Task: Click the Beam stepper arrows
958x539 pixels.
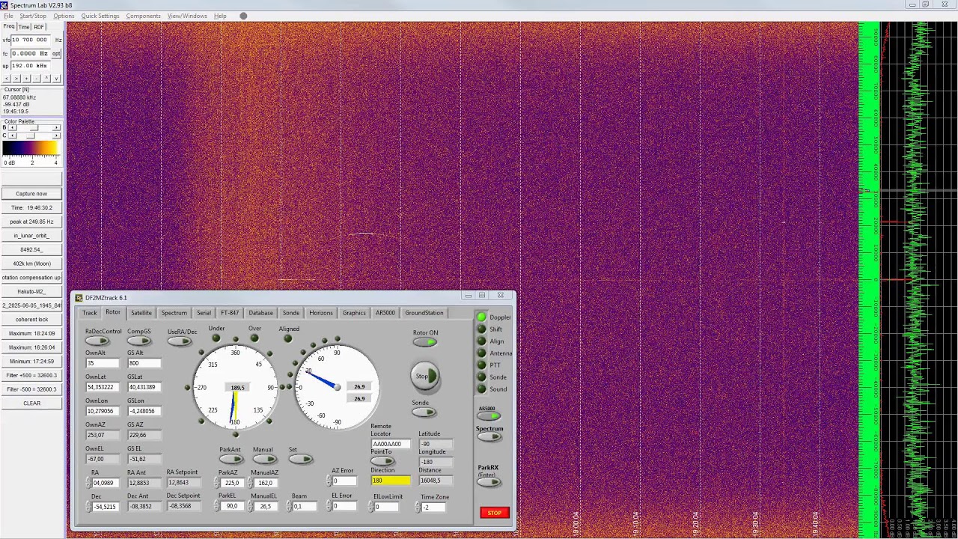Action: [289, 507]
